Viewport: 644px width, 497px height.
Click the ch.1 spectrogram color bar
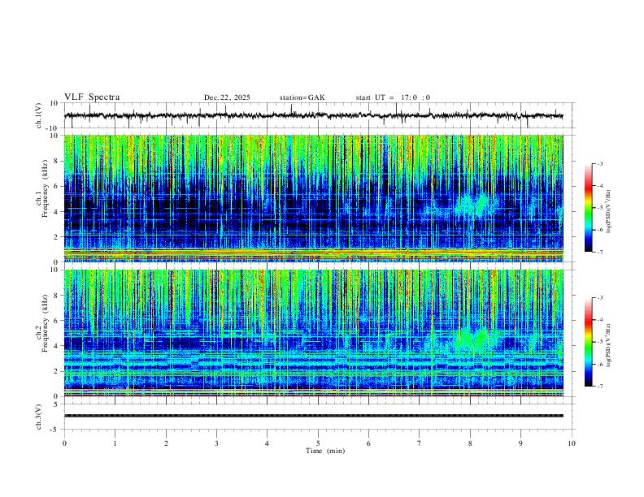pyautogui.click(x=588, y=208)
